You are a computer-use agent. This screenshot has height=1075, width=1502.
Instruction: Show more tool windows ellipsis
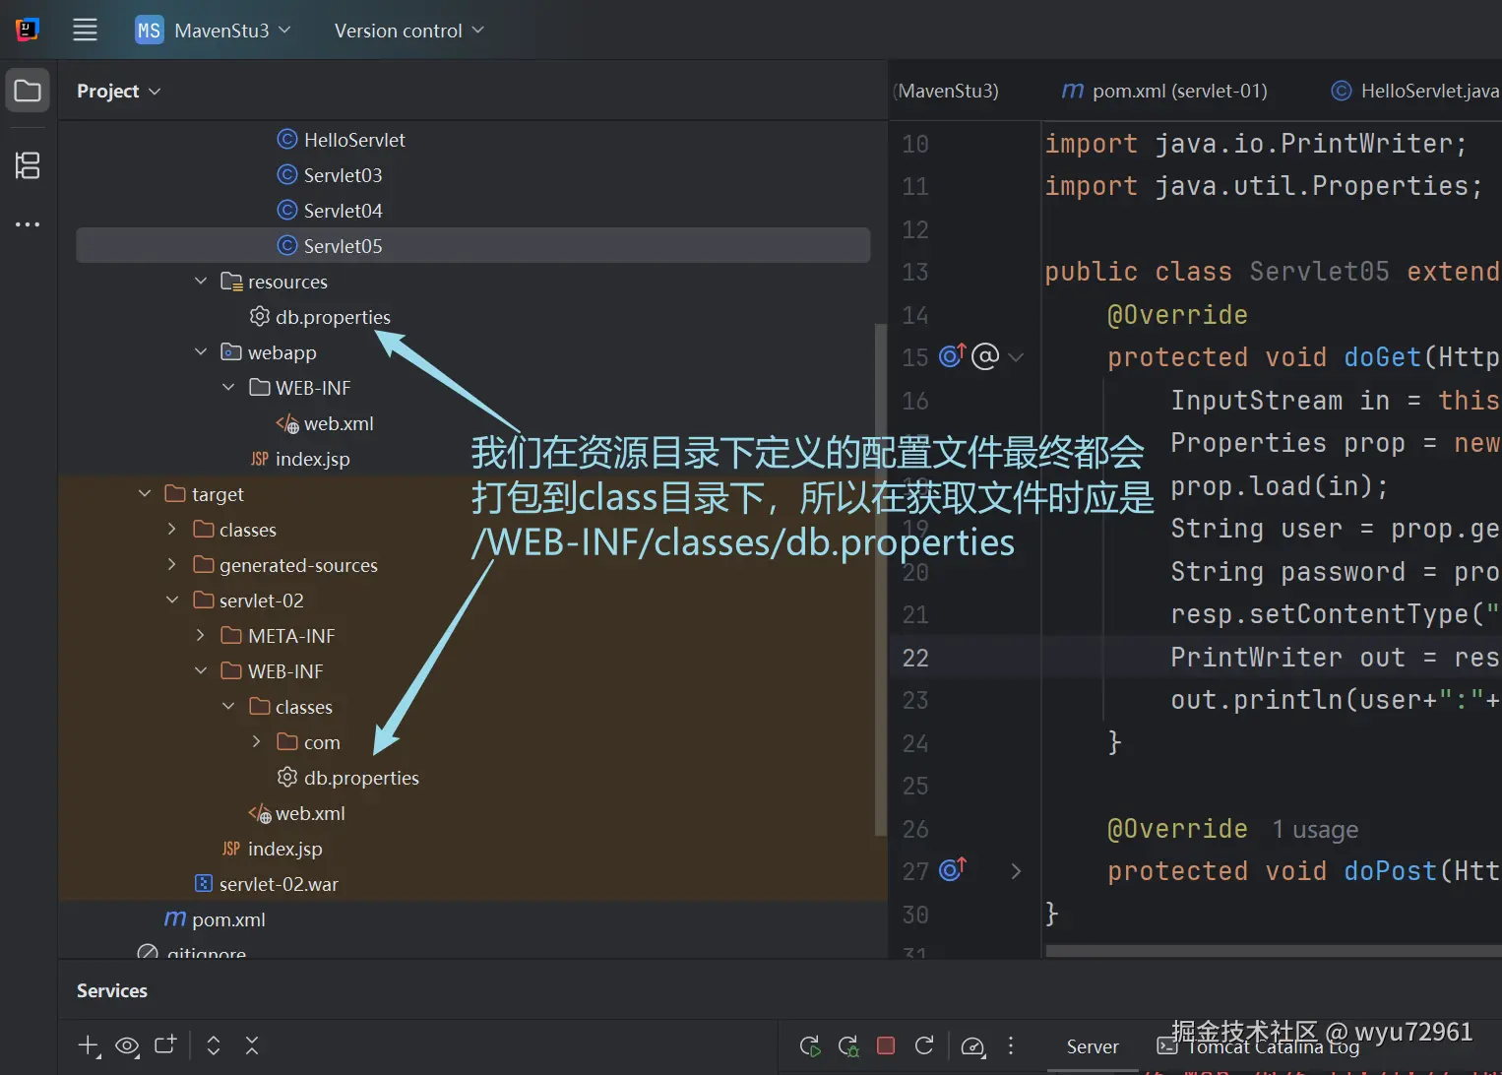click(x=28, y=224)
